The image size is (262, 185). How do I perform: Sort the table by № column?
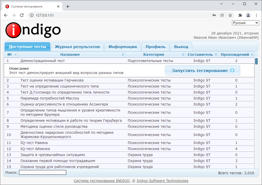tap(11, 54)
